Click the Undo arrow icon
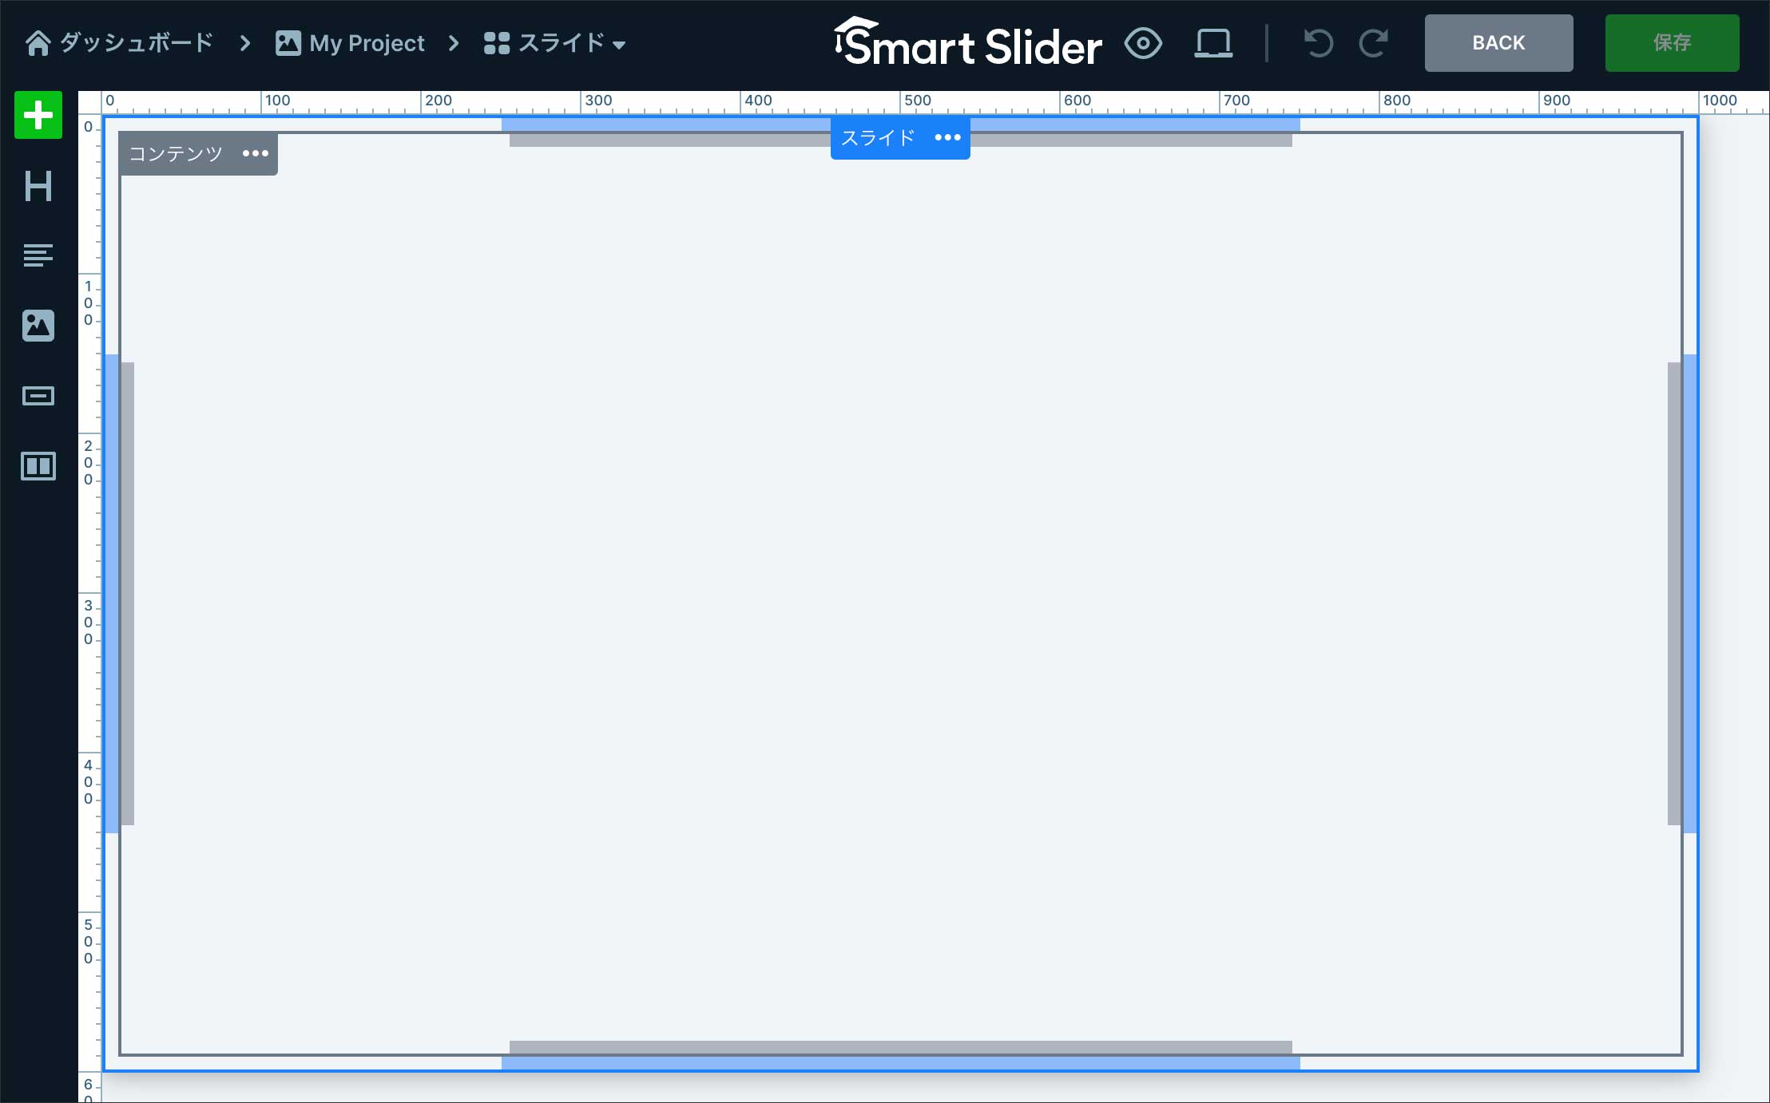This screenshot has width=1770, height=1103. point(1318,43)
